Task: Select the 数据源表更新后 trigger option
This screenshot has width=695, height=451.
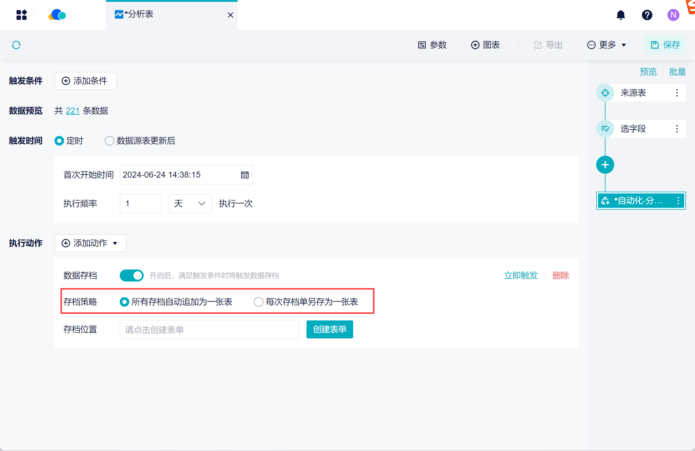Action: pos(110,141)
